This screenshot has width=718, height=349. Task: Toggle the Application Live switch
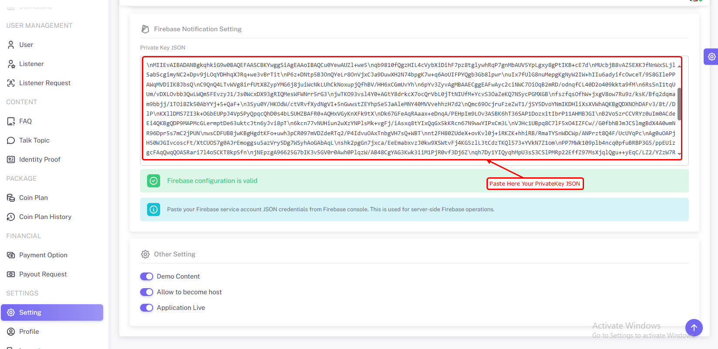(147, 308)
